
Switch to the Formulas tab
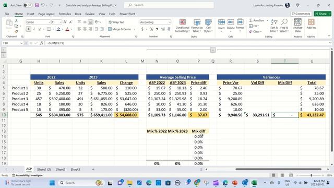coord(65,14)
